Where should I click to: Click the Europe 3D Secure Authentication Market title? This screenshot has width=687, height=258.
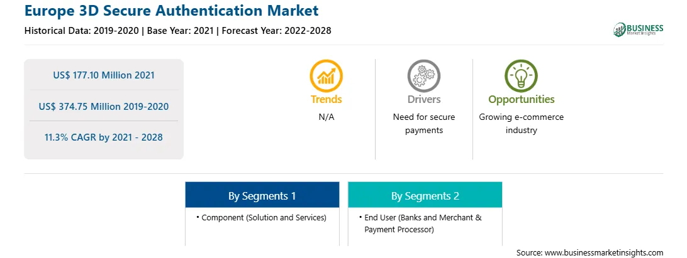(171, 11)
